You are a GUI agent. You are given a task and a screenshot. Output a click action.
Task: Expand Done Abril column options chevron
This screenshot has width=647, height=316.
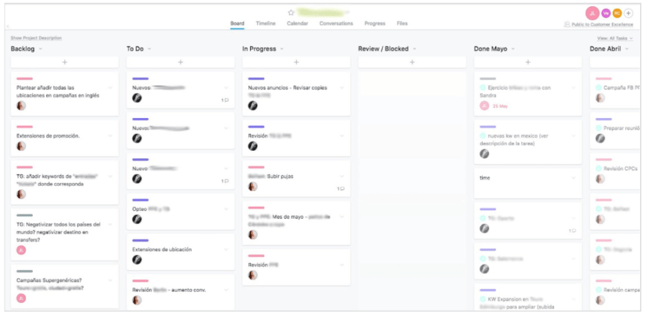627,49
